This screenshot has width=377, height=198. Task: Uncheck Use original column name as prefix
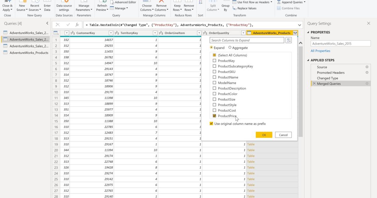(x=212, y=124)
